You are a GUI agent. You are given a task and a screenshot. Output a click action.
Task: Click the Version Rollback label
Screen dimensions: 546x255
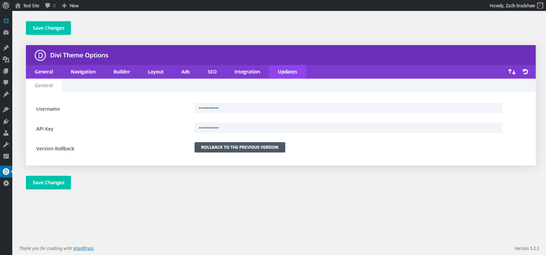pyautogui.click(x=55, y=149)
